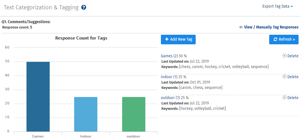Click the delete circle icon for Games tag
Screen dimensions: 300x140
click(284, 56)
